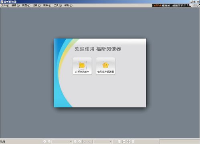Go to next page in status bar

point(75,142)
